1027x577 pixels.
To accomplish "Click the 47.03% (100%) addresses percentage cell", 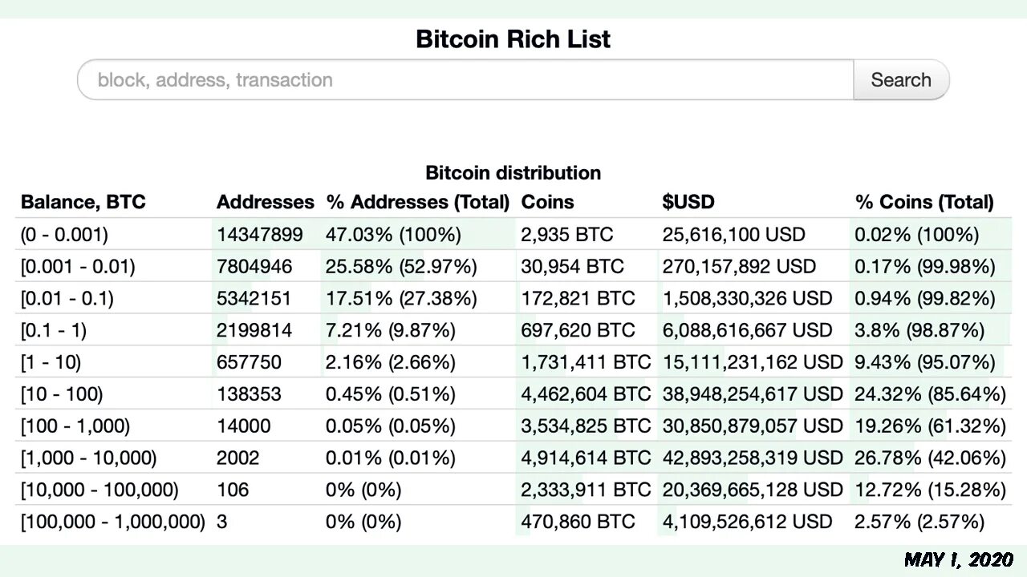I will (x=393, y=235).
